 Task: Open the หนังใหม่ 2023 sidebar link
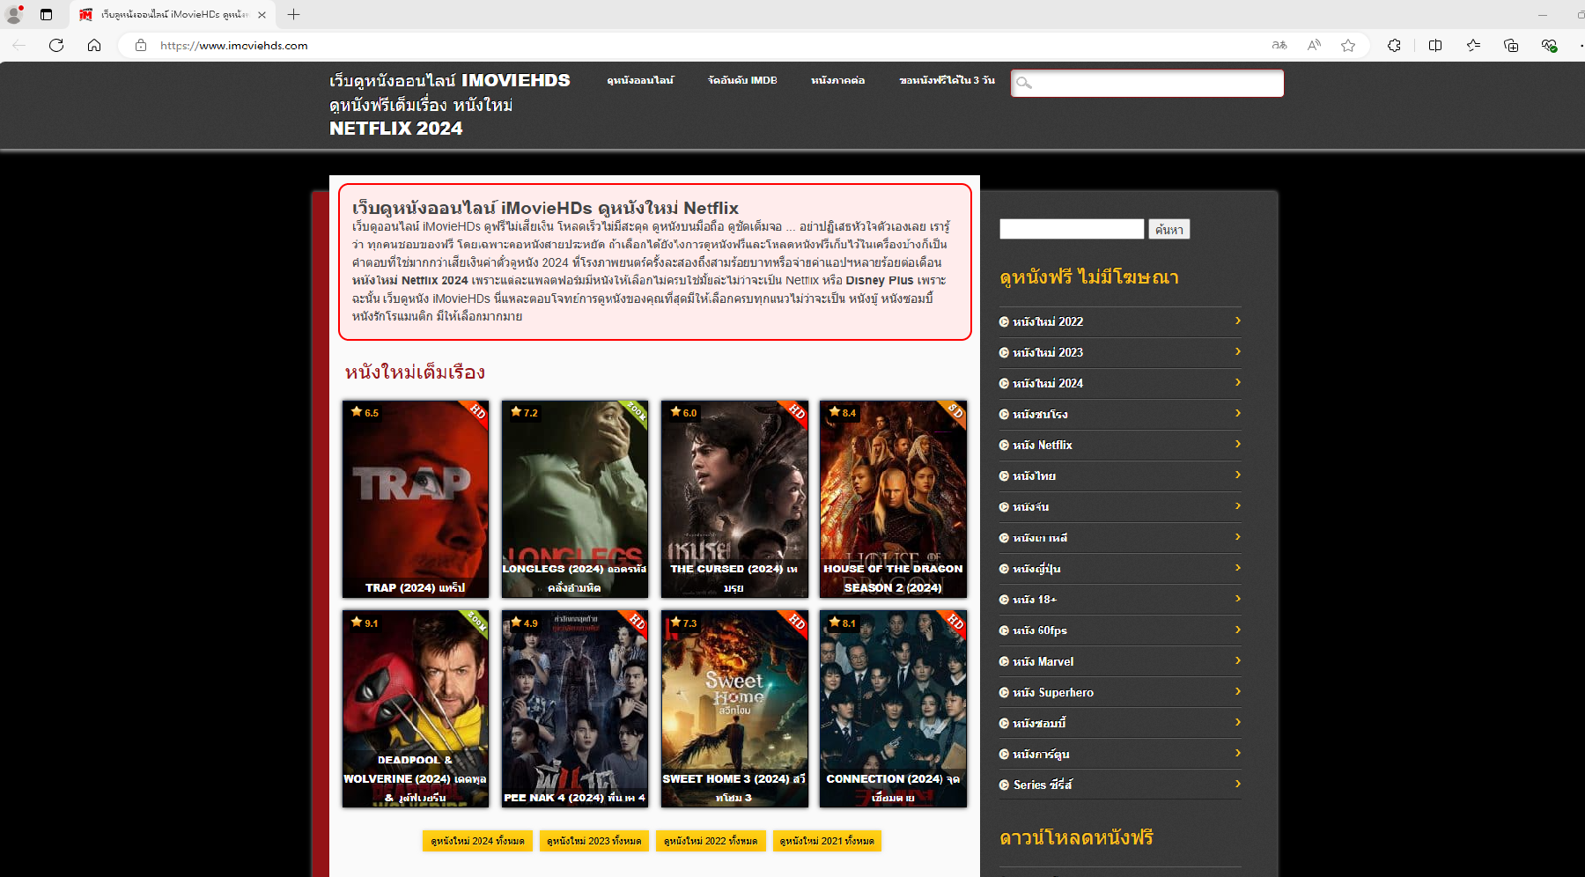(x=1047, y=352)
